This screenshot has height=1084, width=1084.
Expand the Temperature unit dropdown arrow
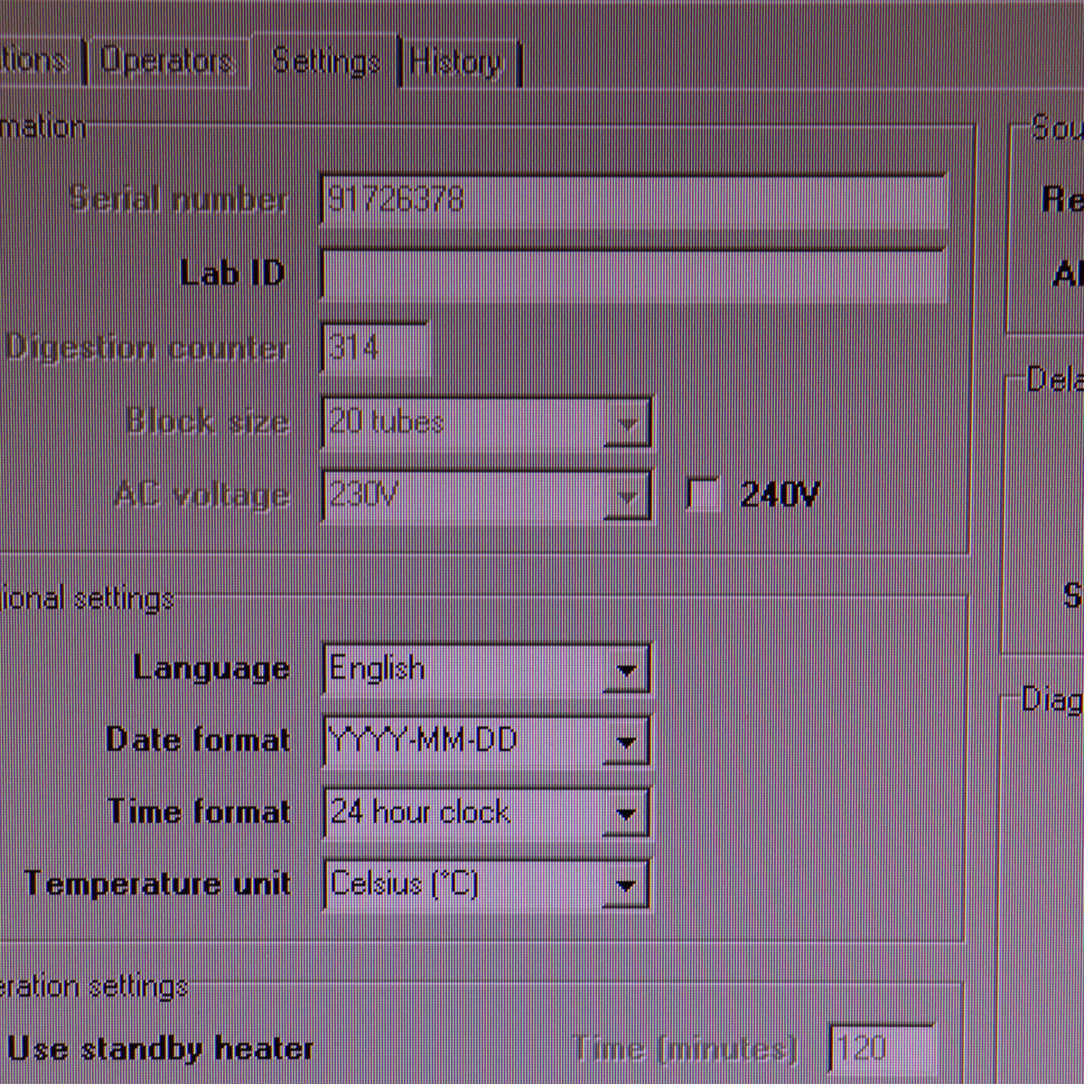point(626,885)
